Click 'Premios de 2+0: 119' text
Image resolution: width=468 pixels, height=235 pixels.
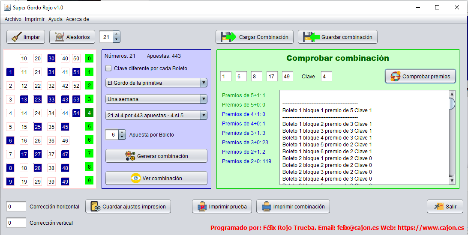[x=246, y=161]
